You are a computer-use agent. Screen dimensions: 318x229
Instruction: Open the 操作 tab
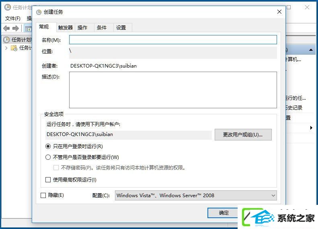click(82, 28)
